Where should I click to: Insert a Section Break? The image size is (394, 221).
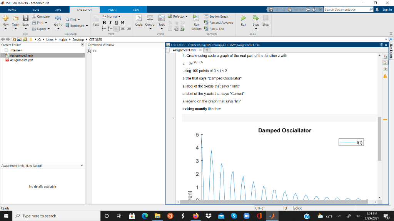point(216,16)
